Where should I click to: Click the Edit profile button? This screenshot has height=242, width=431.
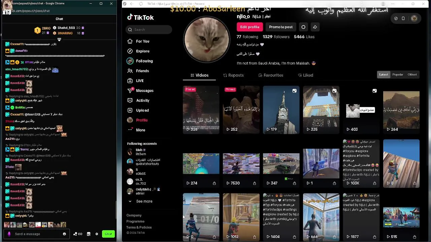(x=250, y=27)
